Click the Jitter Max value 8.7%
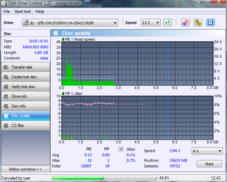This screenshot has height=182, width=227. (131, 160)
